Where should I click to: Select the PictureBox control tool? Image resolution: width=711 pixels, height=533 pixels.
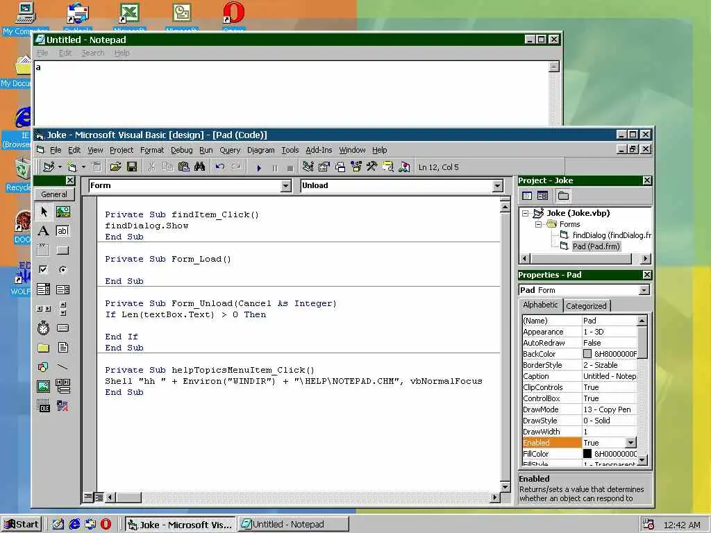point(63,212)
